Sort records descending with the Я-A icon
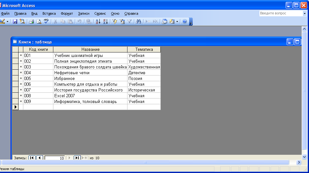 pyautogui.click(x=105, y=21)
